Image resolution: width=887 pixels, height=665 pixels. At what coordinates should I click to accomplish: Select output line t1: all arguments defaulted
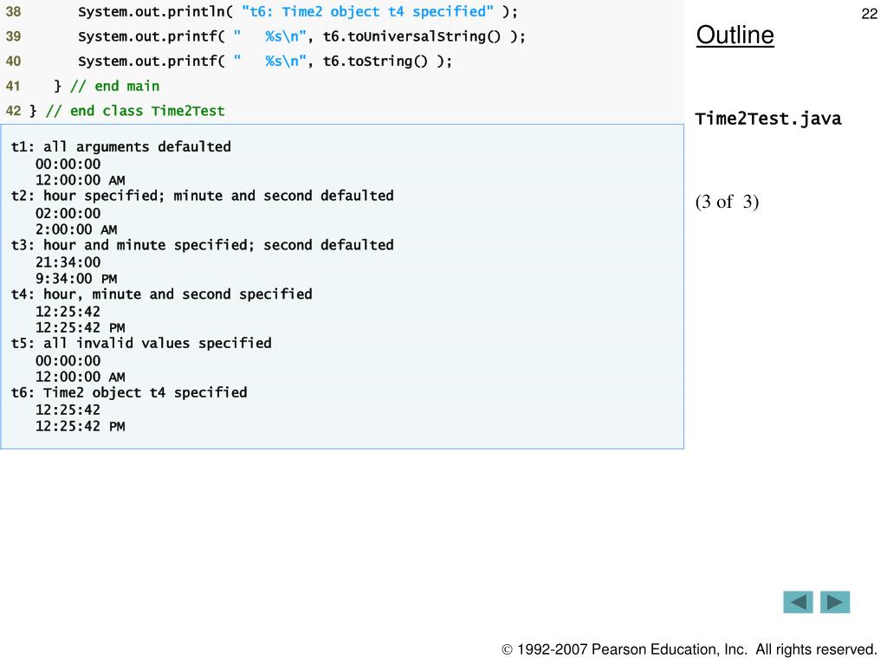121,147
